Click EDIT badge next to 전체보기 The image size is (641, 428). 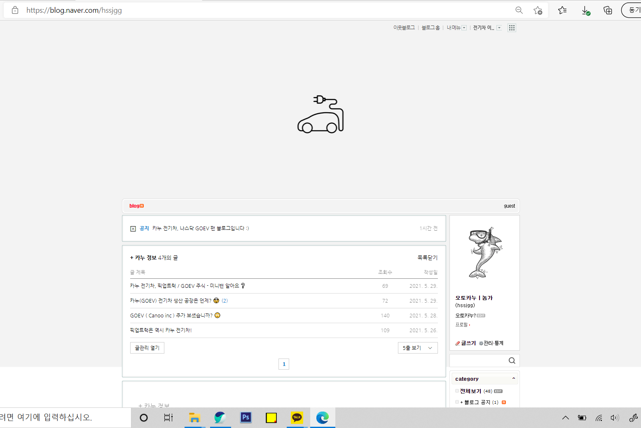point(498,391)
